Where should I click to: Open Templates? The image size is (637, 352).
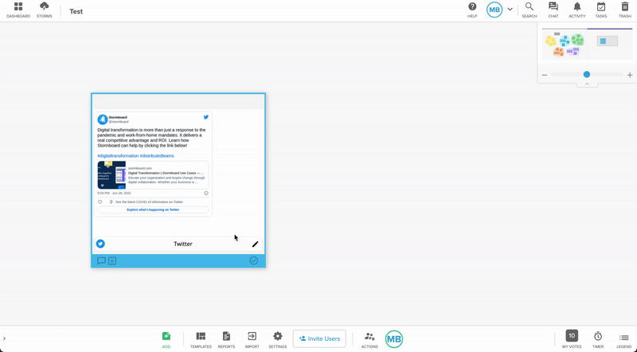click(201, 340)
